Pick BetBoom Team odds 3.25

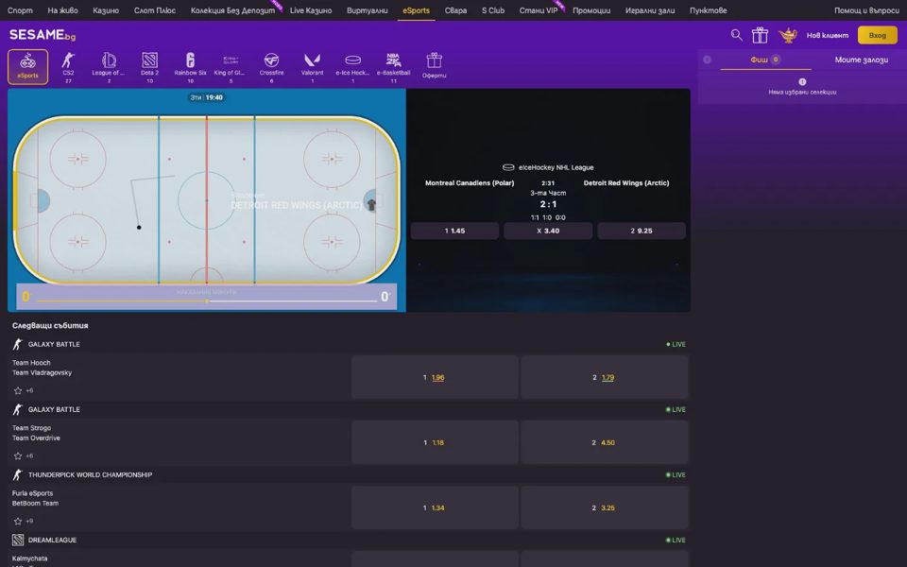coord(605,508)
